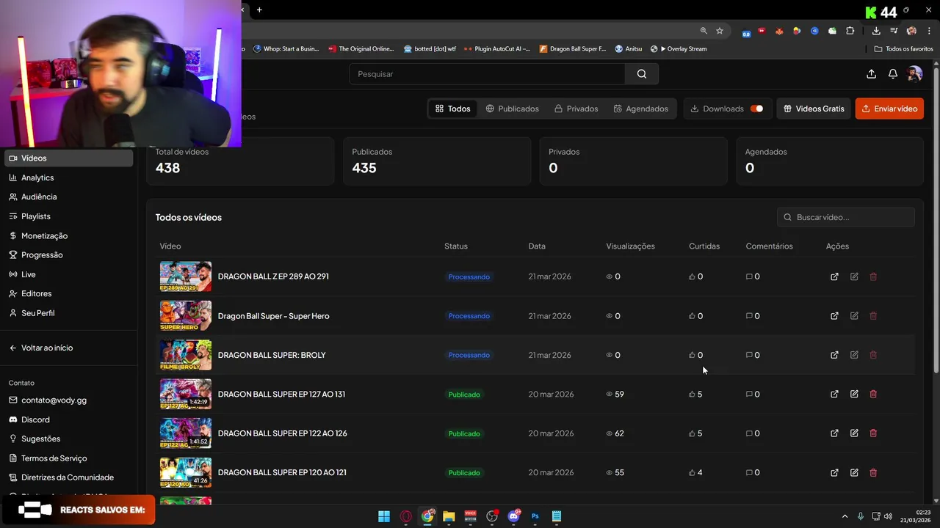Delete DRAGON BALL SUPER EP 122 AO 126
This screenshot has height=528, width=940.
(x=873, y=433)
